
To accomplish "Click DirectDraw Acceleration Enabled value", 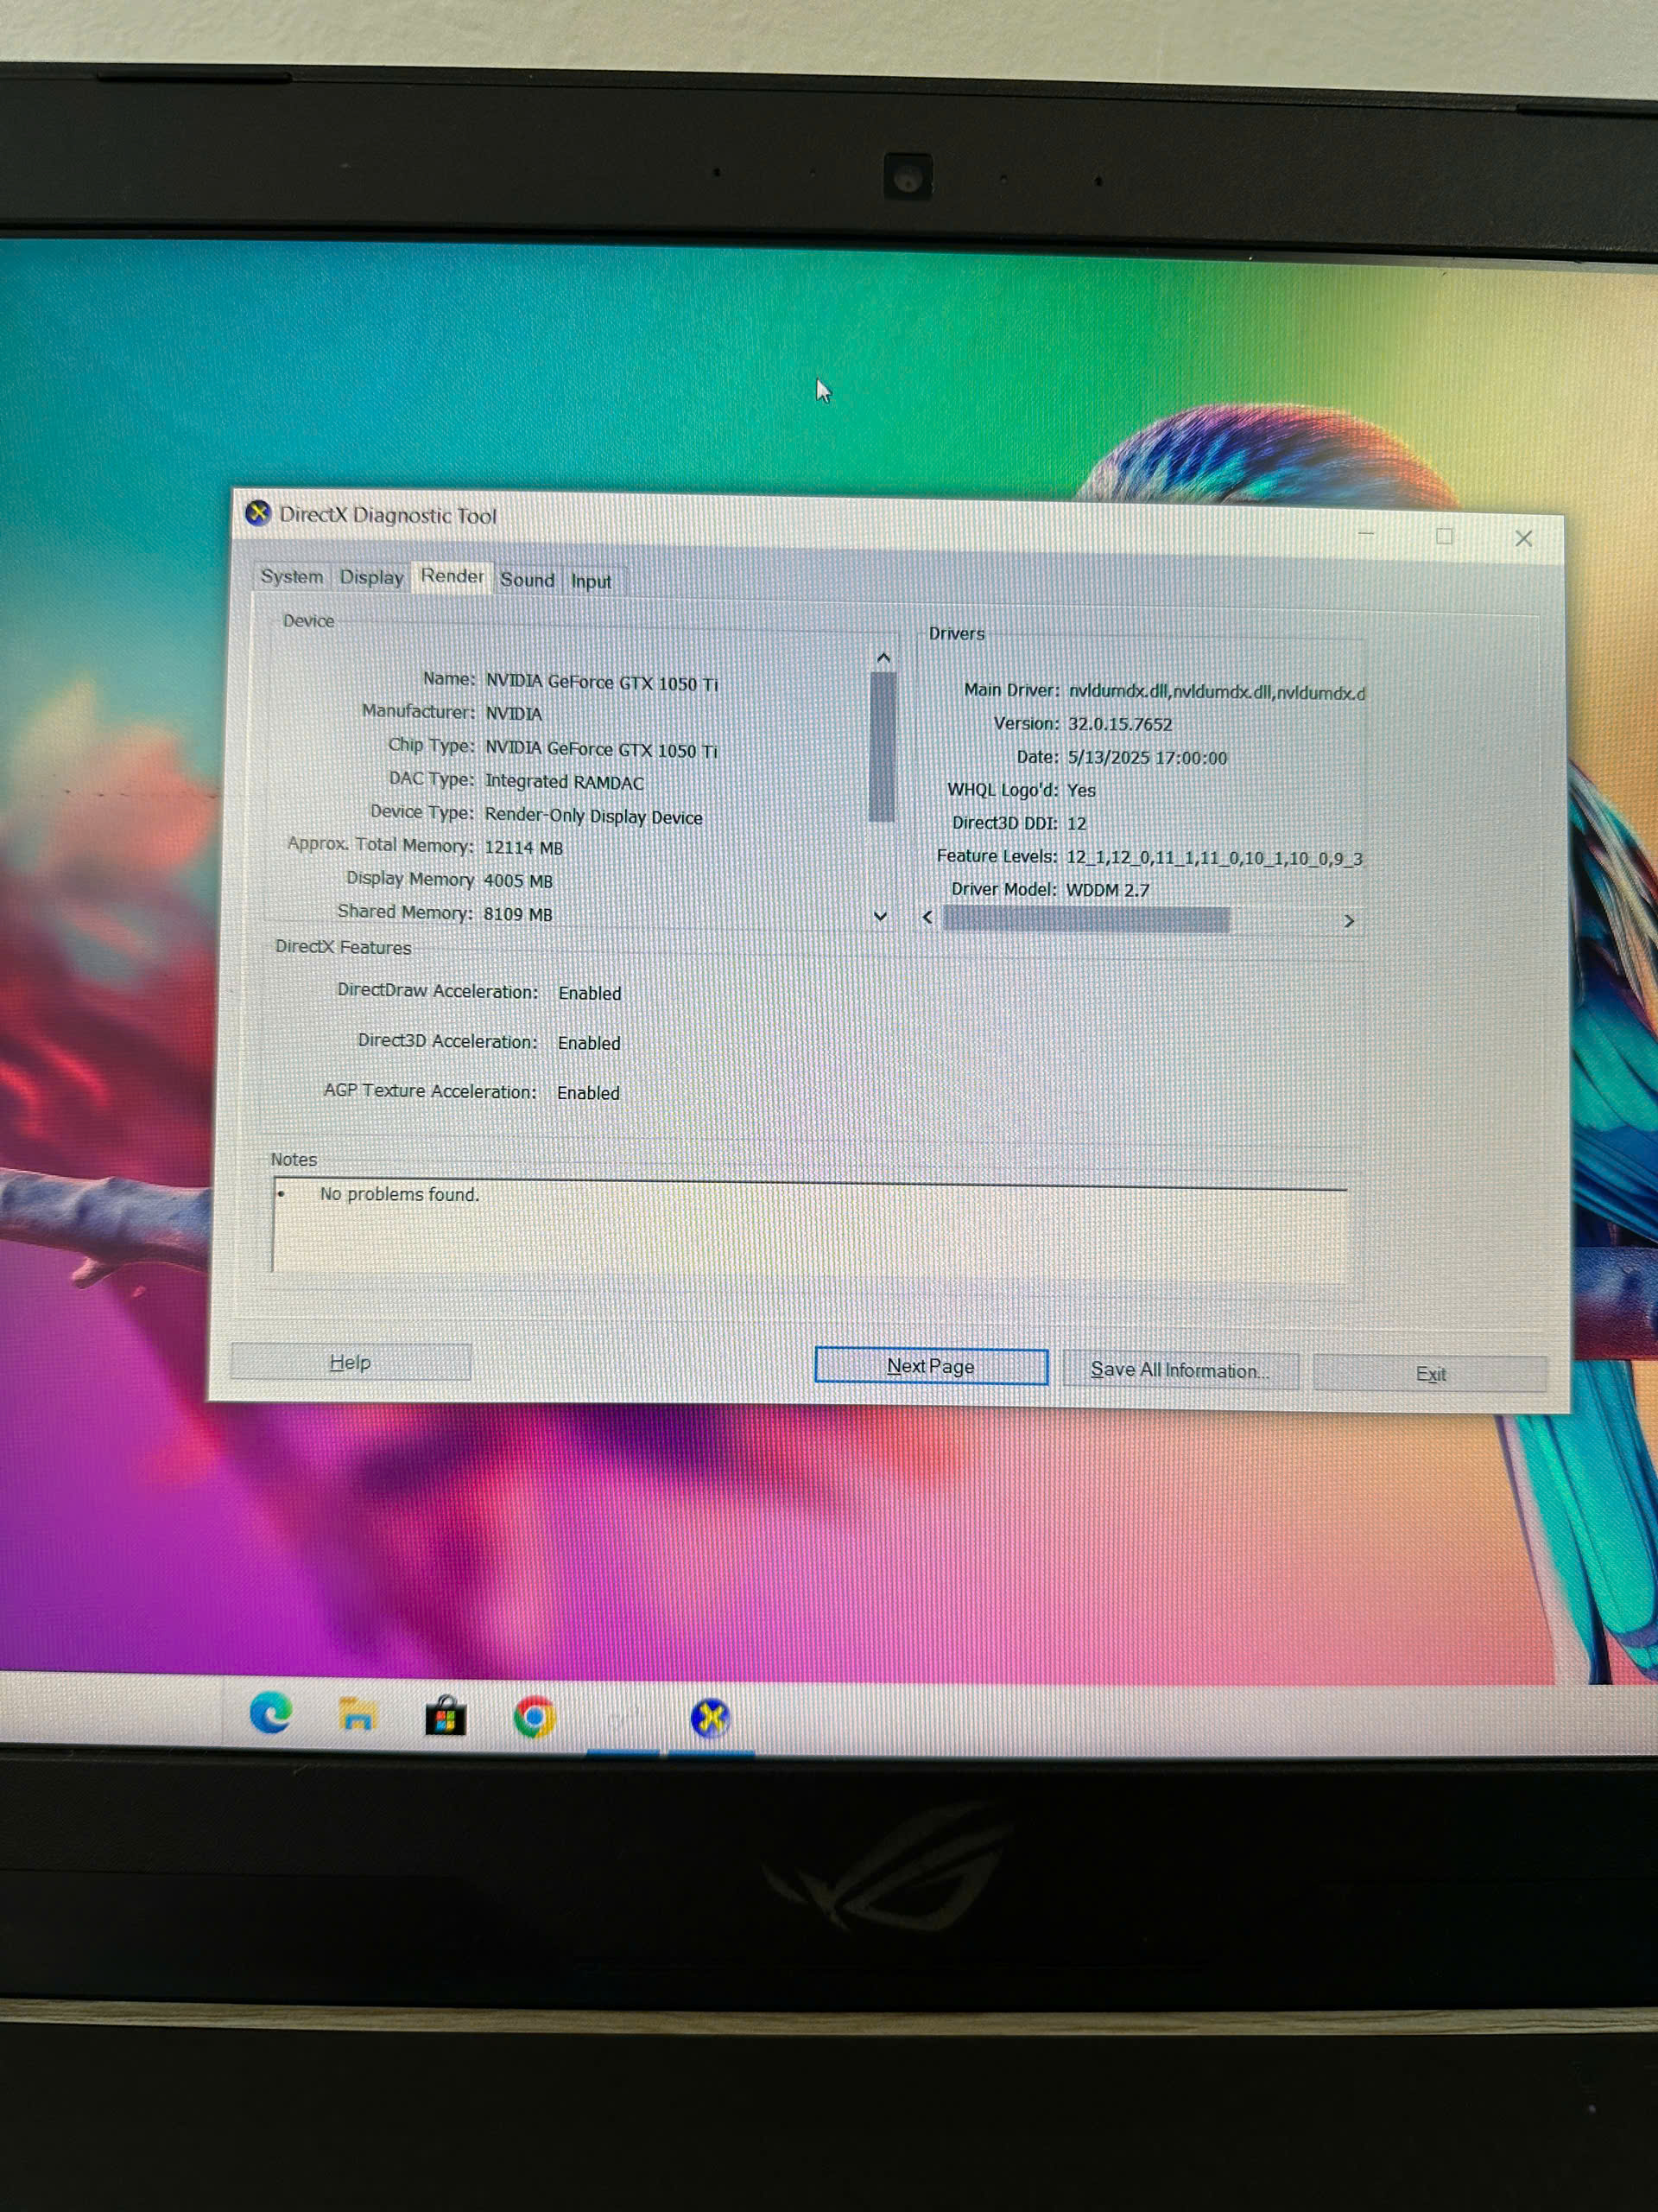I will (x=590, y=993).
